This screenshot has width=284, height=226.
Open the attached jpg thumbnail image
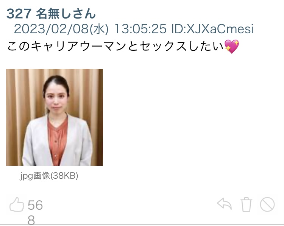[55, 117]
